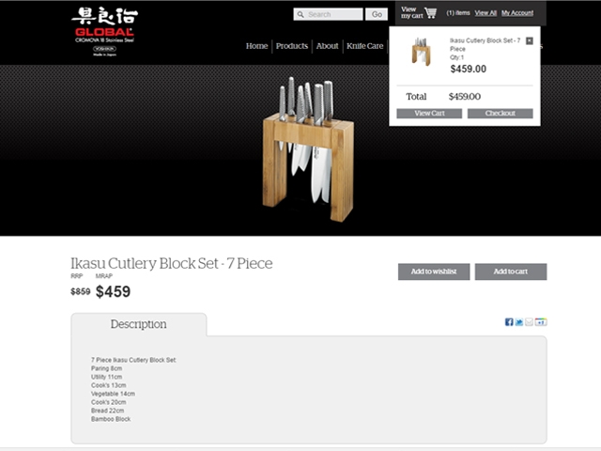The width and height of the screenshot is (601, 451).
Task: Open the Home menu item
Action: 256,46
